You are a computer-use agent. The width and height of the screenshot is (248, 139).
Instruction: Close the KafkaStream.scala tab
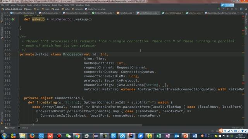60,13
